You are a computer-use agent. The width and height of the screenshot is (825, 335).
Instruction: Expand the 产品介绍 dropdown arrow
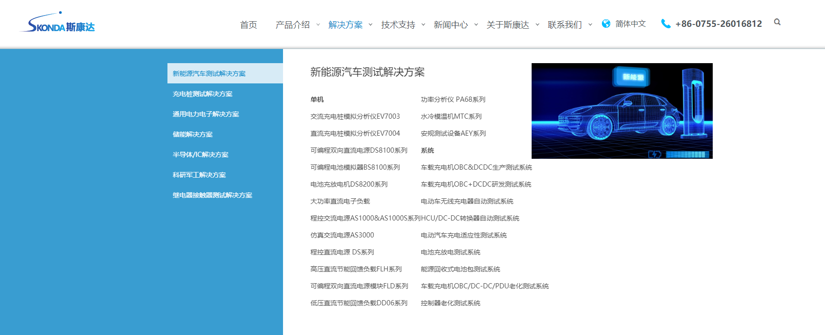[x=318, y=25]
